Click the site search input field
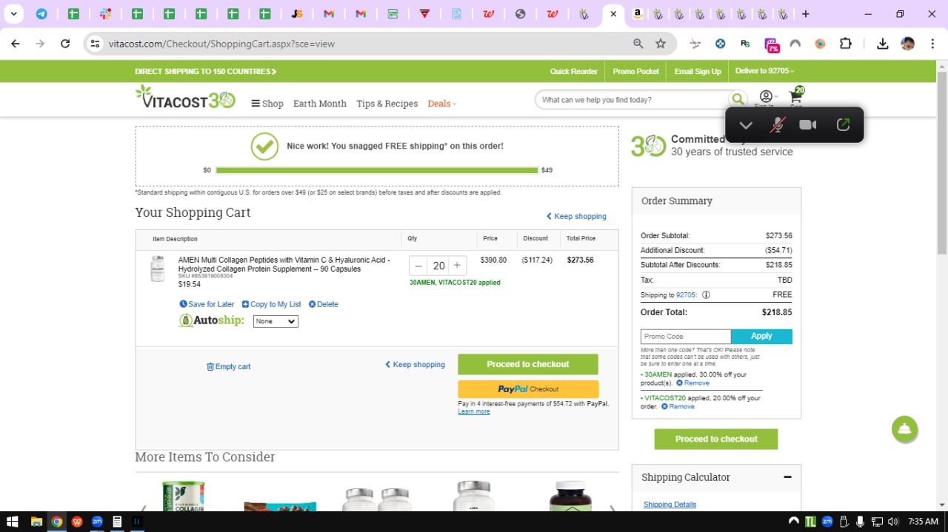This screenshot has width=948, height=532. (632, 100)
